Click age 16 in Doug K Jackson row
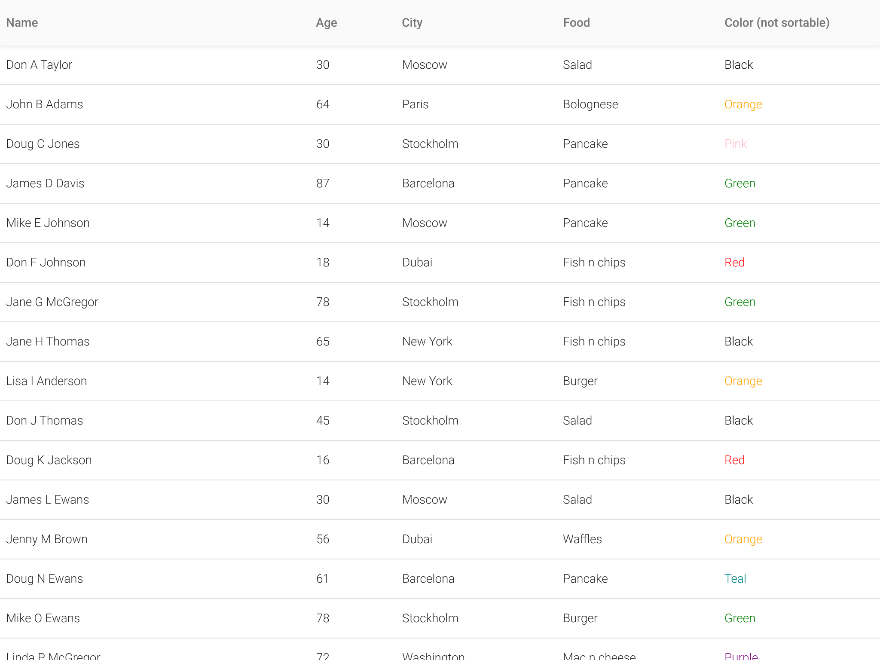 (x=323, y=460)
